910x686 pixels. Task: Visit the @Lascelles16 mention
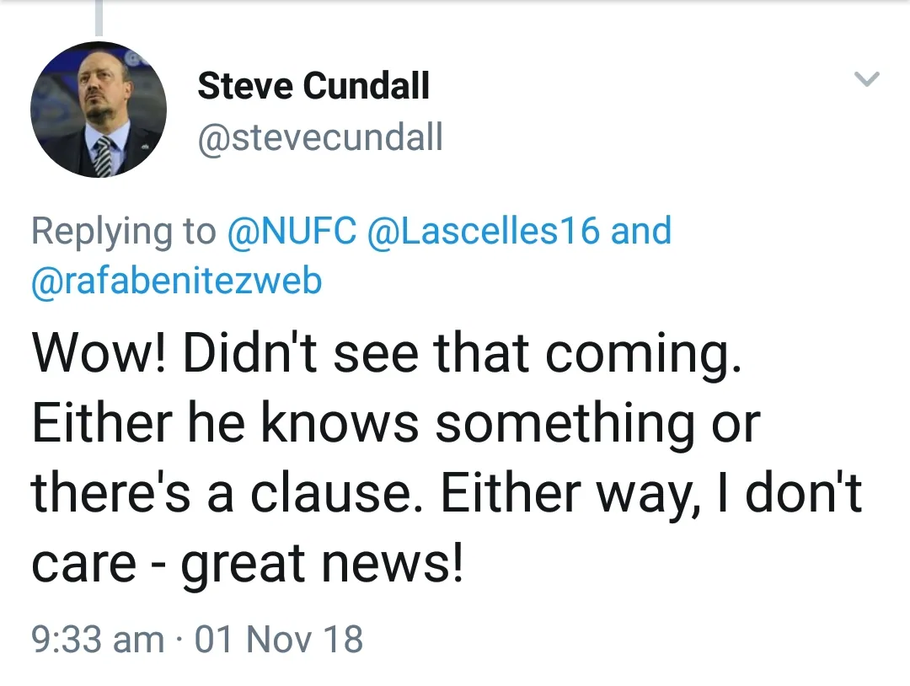pos(483,231)
